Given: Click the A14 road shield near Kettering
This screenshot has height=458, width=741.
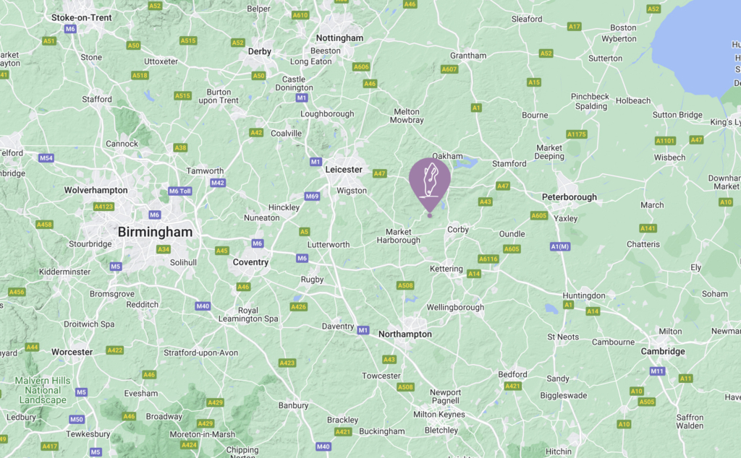Looking at the screenshot, I should pos(474,274).
